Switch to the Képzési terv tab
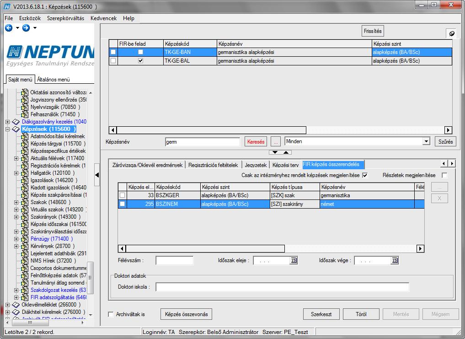The width and height of the screenshot is (465, 339). tap(285, 165)
